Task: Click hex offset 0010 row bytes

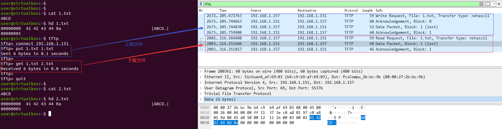Action: click(x=267, y=113)
